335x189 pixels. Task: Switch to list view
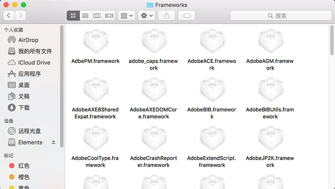(85, 15)
